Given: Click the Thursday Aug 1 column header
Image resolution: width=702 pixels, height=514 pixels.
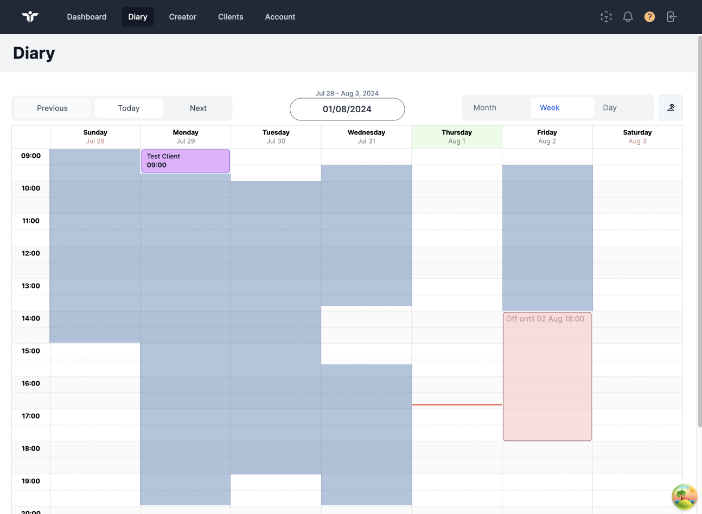Looking at the screenshot, I should point(457,137).
